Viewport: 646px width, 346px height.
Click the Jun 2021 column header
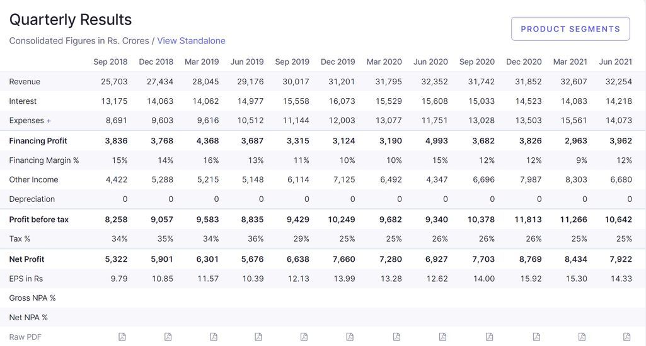615,62
